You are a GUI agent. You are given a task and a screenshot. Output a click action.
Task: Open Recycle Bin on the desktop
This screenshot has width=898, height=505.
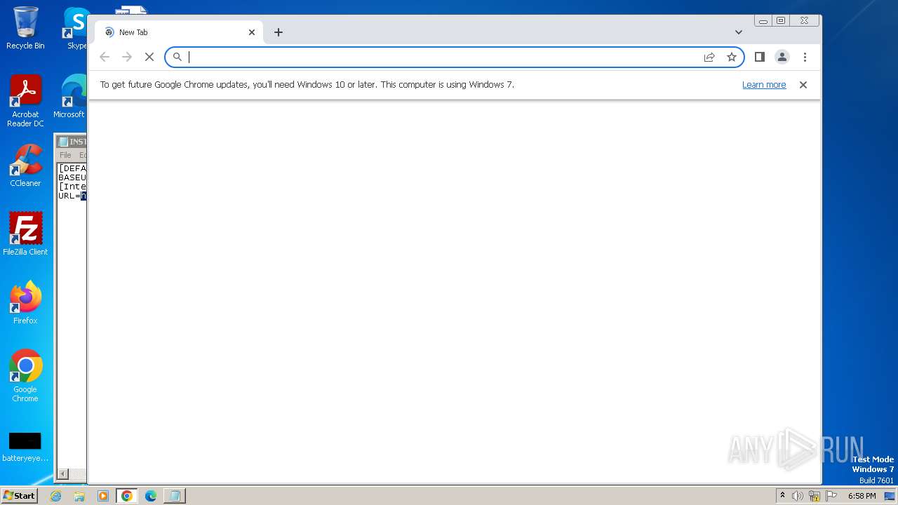pos(25,28)
